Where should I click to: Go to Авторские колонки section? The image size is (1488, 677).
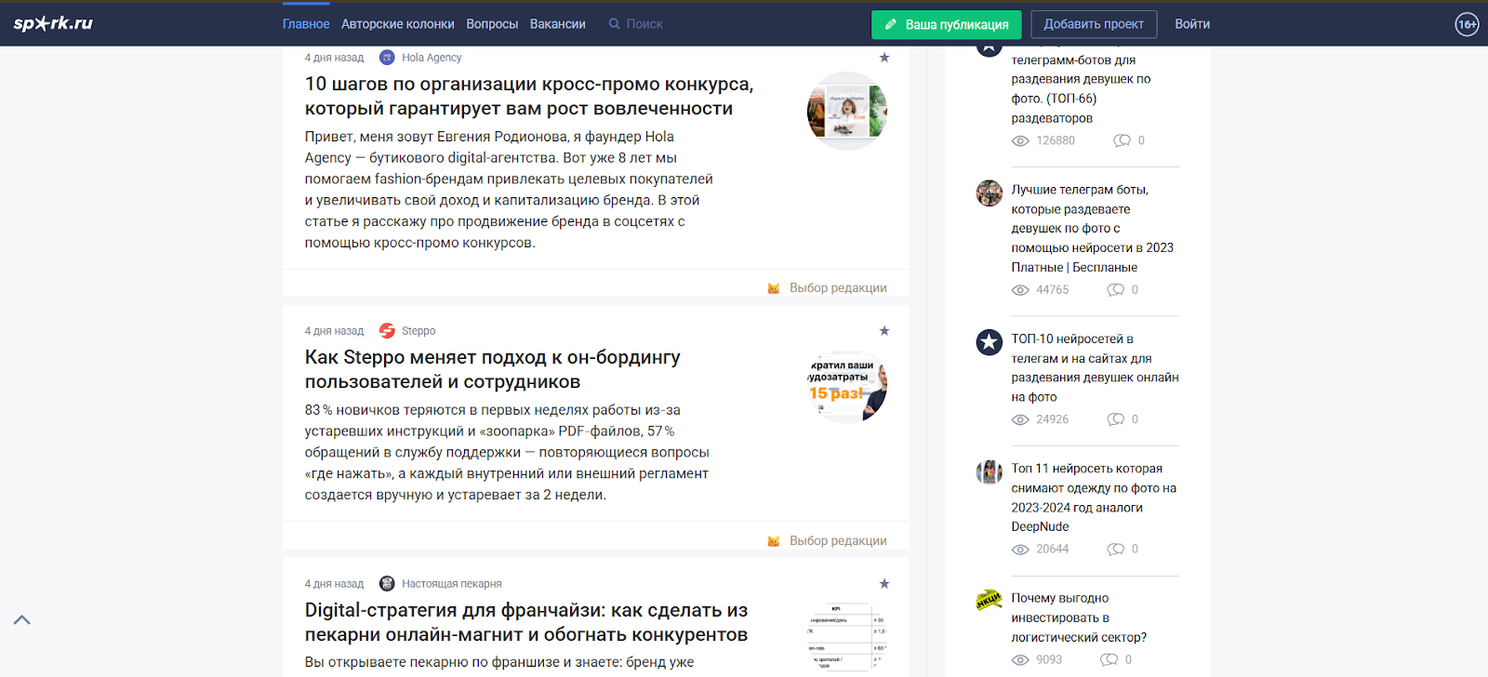tap(397, 24)
